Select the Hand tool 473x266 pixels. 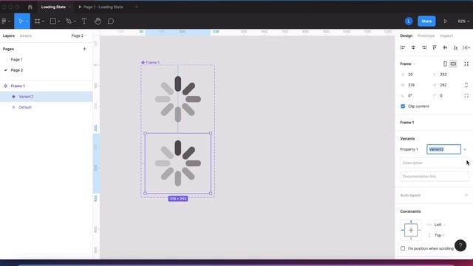click(x=98, y=21)
